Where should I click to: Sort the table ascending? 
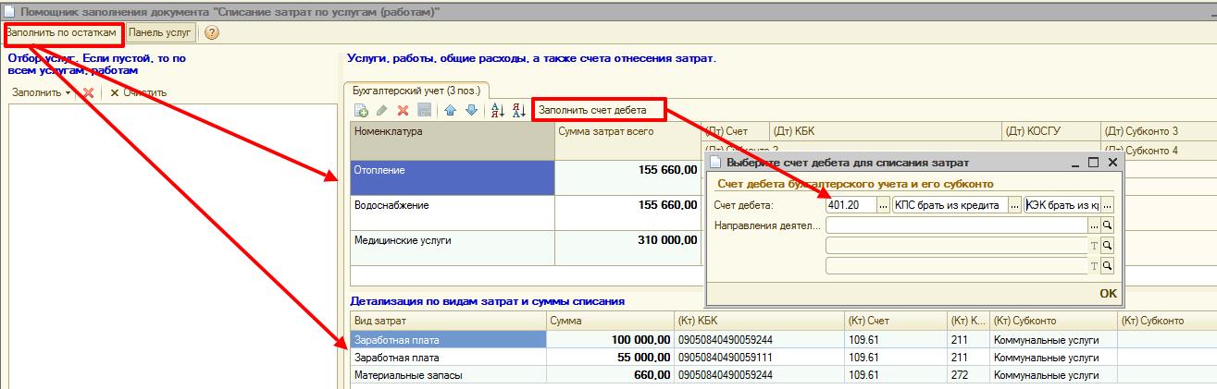[x=497, y=110]
